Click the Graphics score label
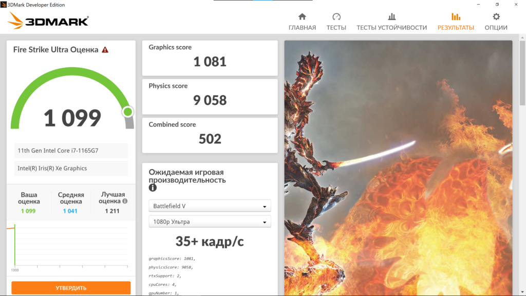Image resolution: width=526 pixels, height=296 pixels. [170, 47]
